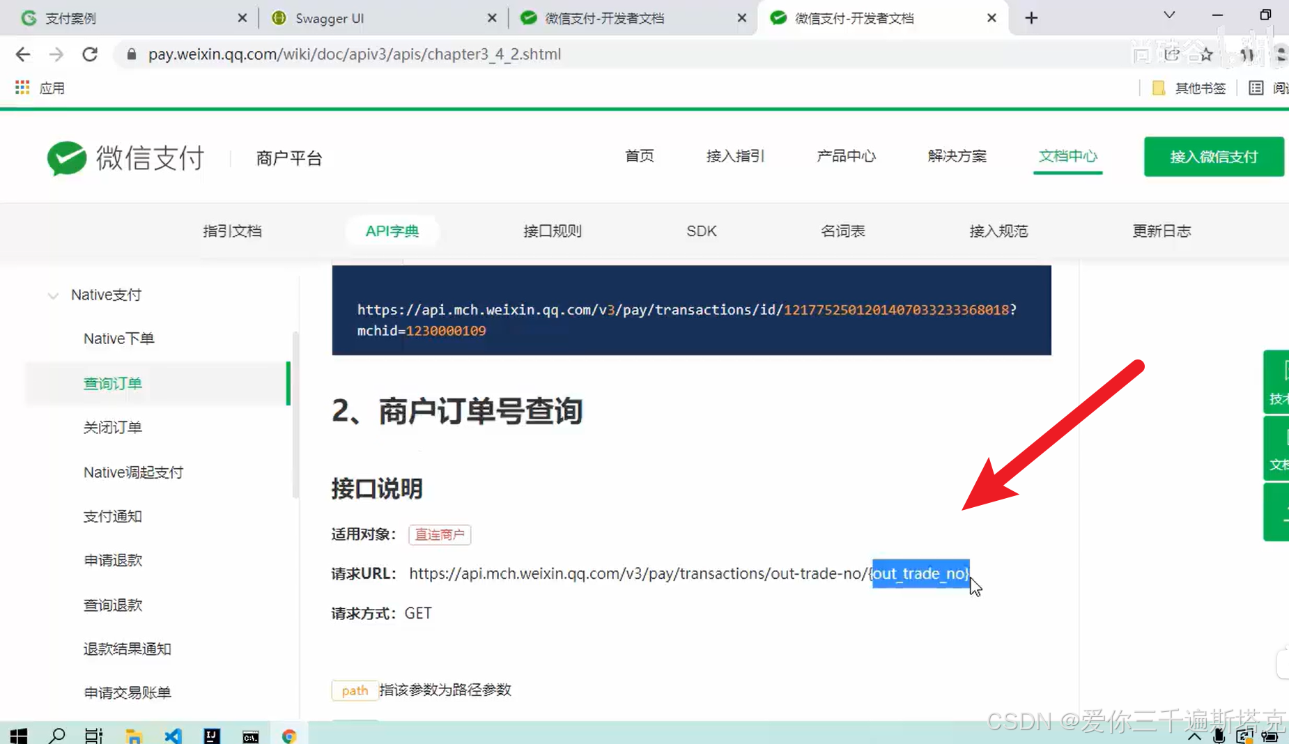The width and height of the screenshot is (1289, 744).
Task: Open the 其他书签 bookmarks folder
Action: [x=1189, y=88]
